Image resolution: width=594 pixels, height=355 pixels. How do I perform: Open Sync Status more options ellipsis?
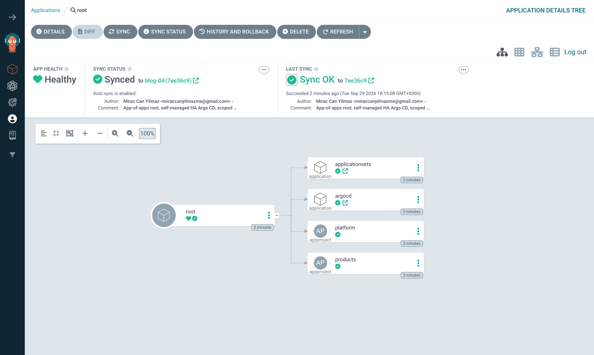coord(264,70)
